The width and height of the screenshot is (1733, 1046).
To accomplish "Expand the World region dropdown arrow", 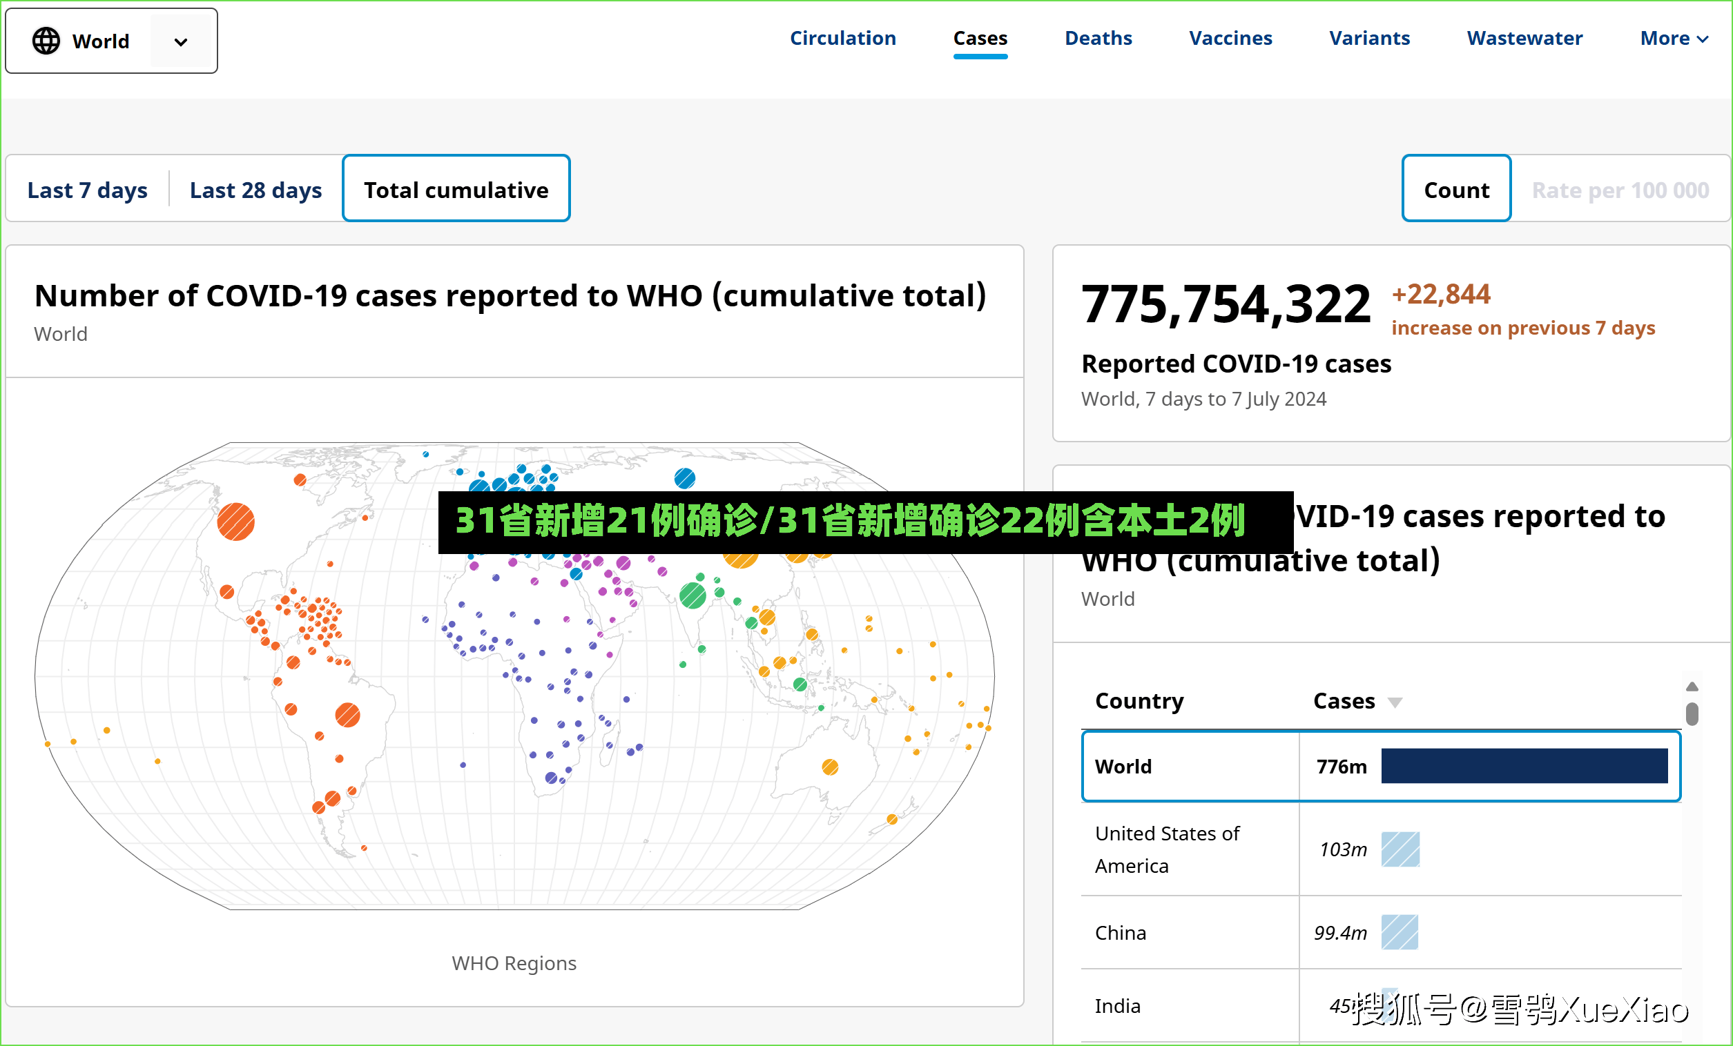I will (x=181, y=41).
